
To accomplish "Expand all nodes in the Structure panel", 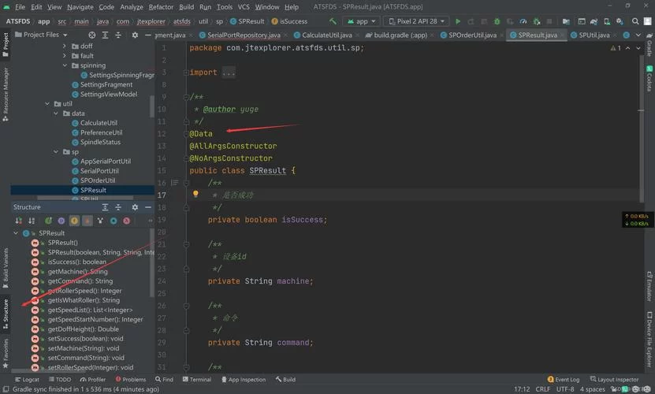I will tap(106, 207).
